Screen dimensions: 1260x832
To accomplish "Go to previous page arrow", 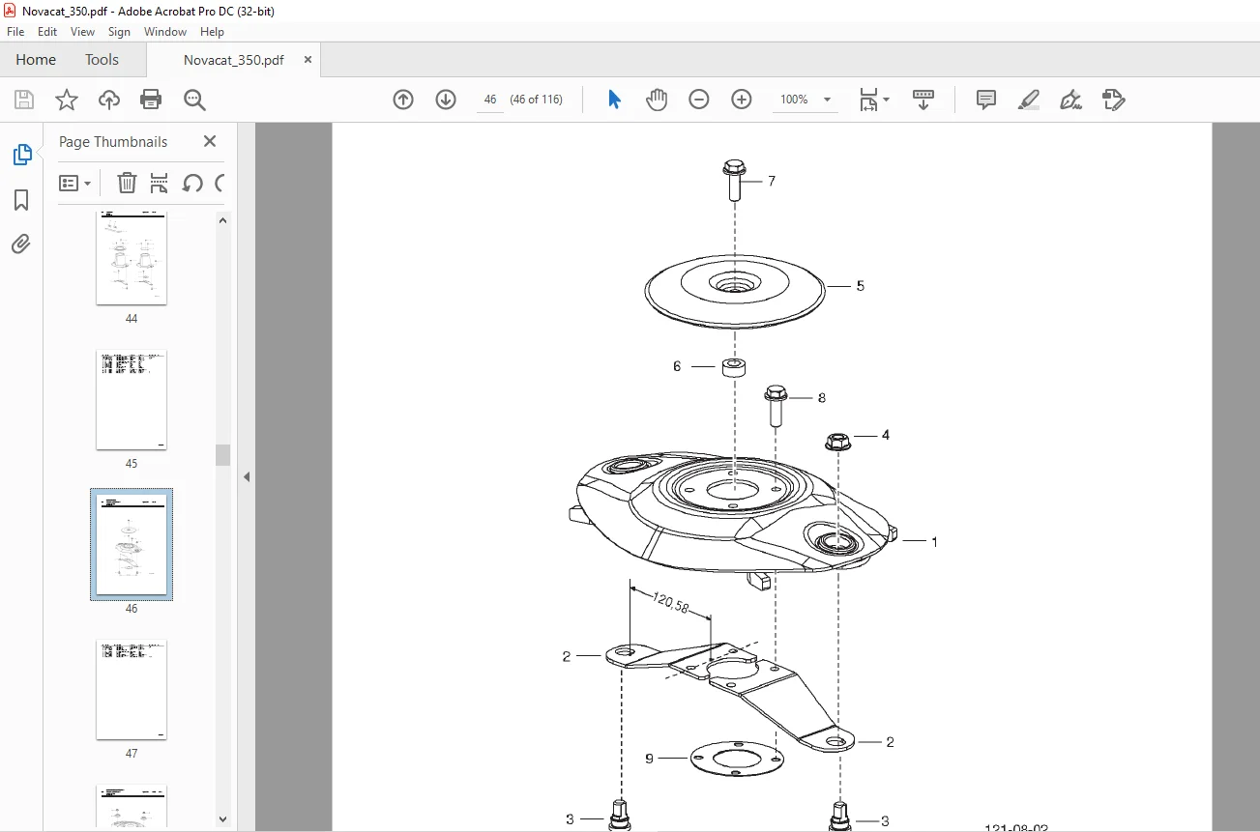I will point(403,100).
